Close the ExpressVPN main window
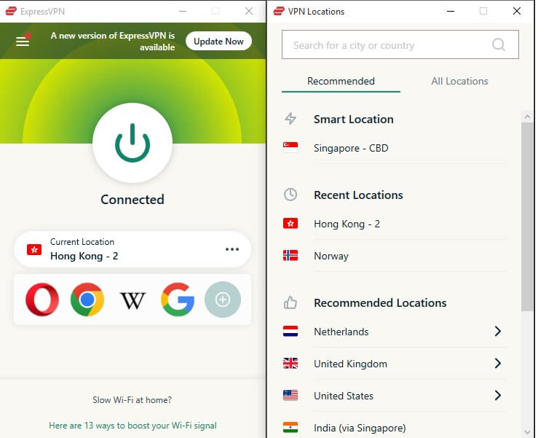This screenshot has height=438, width=546. point(249,11)
